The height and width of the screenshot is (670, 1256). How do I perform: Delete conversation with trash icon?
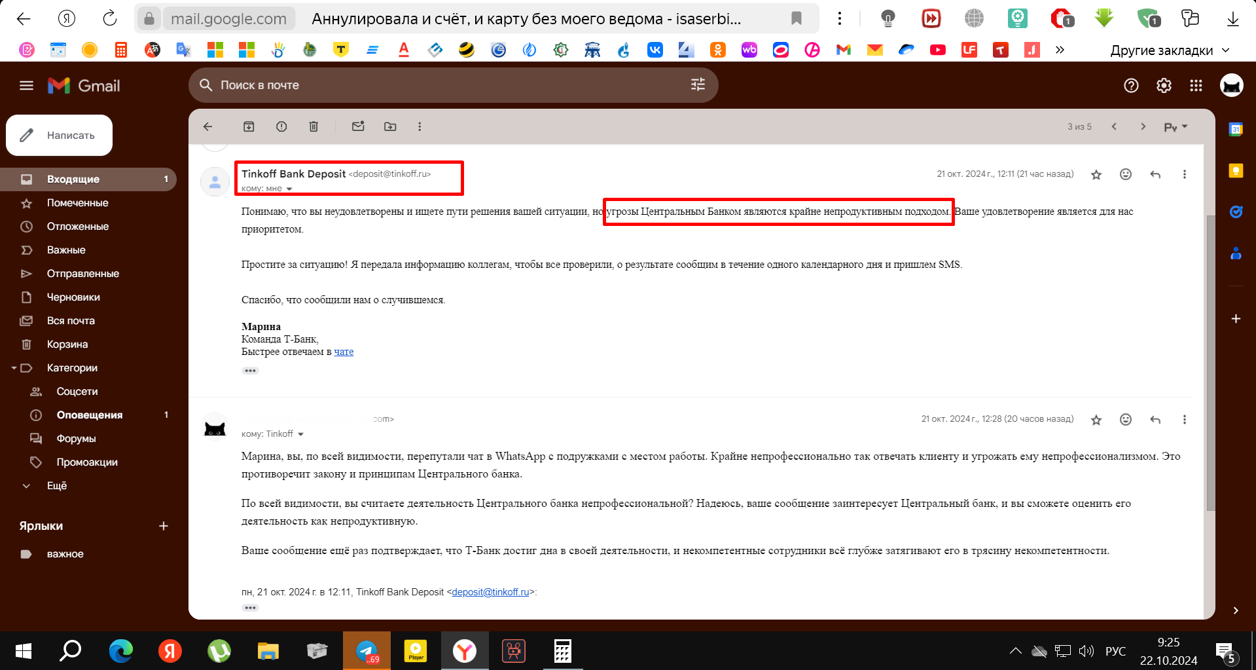[x=314, y=126]
